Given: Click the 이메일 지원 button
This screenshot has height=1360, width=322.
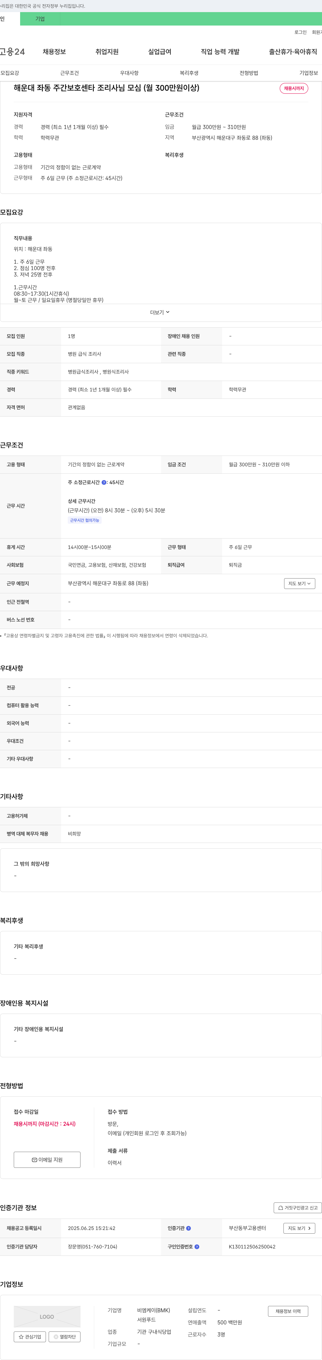Looking at the screenshot, I should [x=47, y=1160].
